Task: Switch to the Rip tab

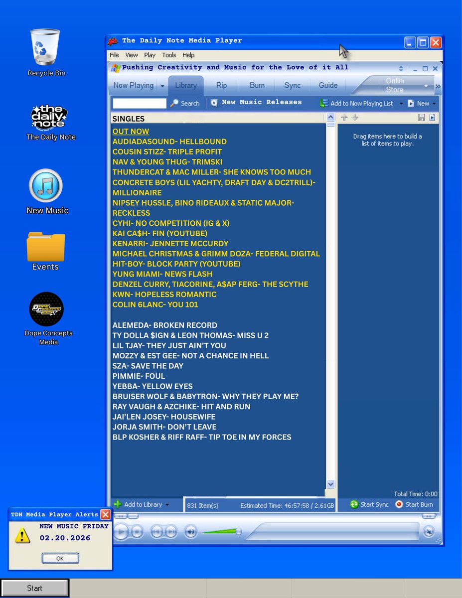Action: pos(221,85)
